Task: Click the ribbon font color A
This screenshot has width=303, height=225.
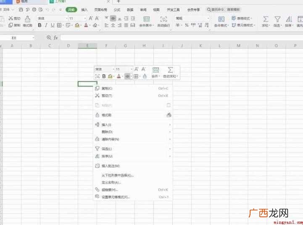Action: [86, 25]
